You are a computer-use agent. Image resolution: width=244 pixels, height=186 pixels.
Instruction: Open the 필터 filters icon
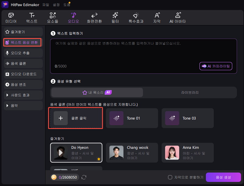115,17
